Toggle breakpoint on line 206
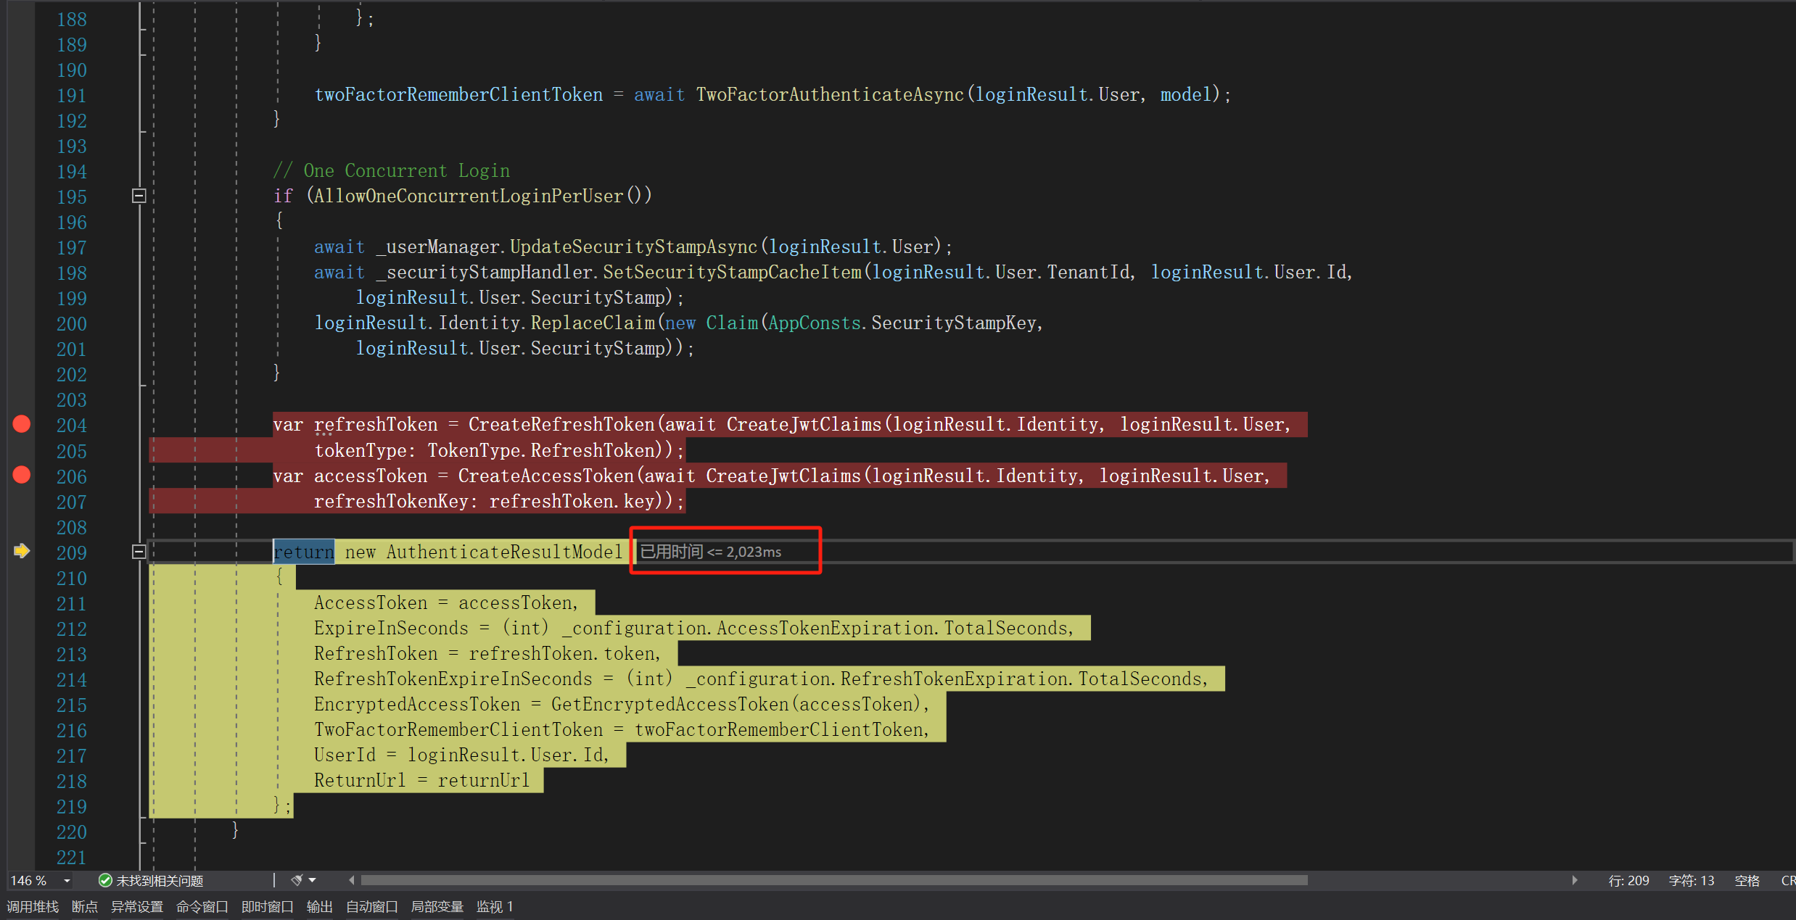Image resolution: width=1796 pixels, height=920 pixels. pos(22,475)
